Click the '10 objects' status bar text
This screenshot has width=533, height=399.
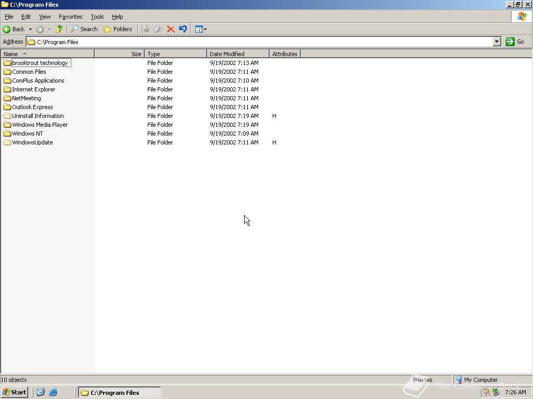pyautogui.click(x=14, y=380)
